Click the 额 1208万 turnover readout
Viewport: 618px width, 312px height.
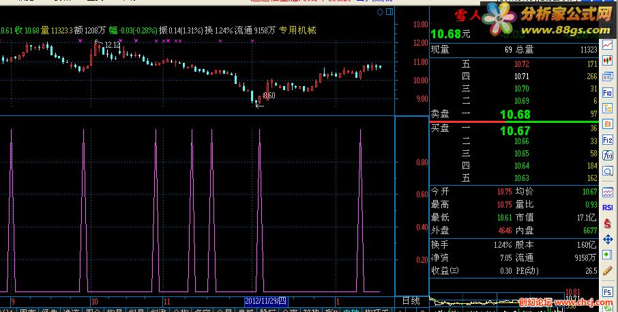pyautogui.click(x=90, y=30)
